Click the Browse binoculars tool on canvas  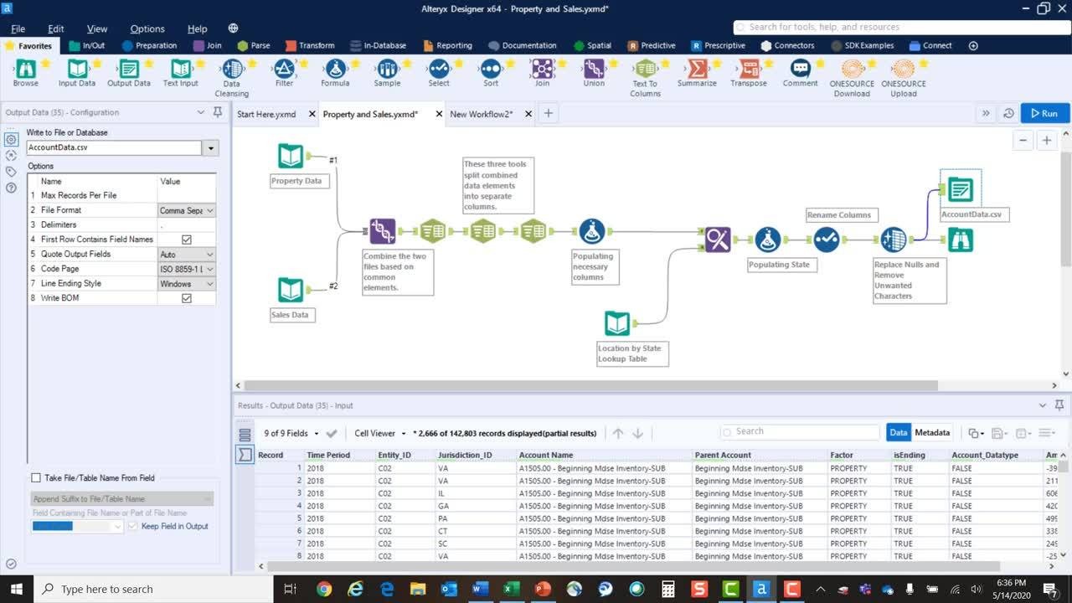(x=960, y=240)
